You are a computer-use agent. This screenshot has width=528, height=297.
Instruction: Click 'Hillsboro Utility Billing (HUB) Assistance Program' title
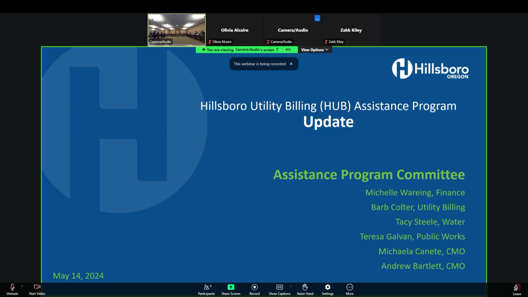328,106
